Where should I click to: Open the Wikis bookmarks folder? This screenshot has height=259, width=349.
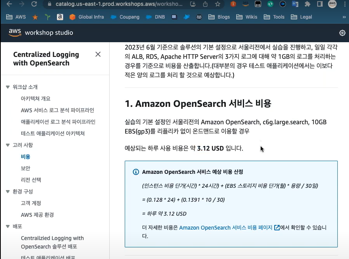tap(247, 17)
